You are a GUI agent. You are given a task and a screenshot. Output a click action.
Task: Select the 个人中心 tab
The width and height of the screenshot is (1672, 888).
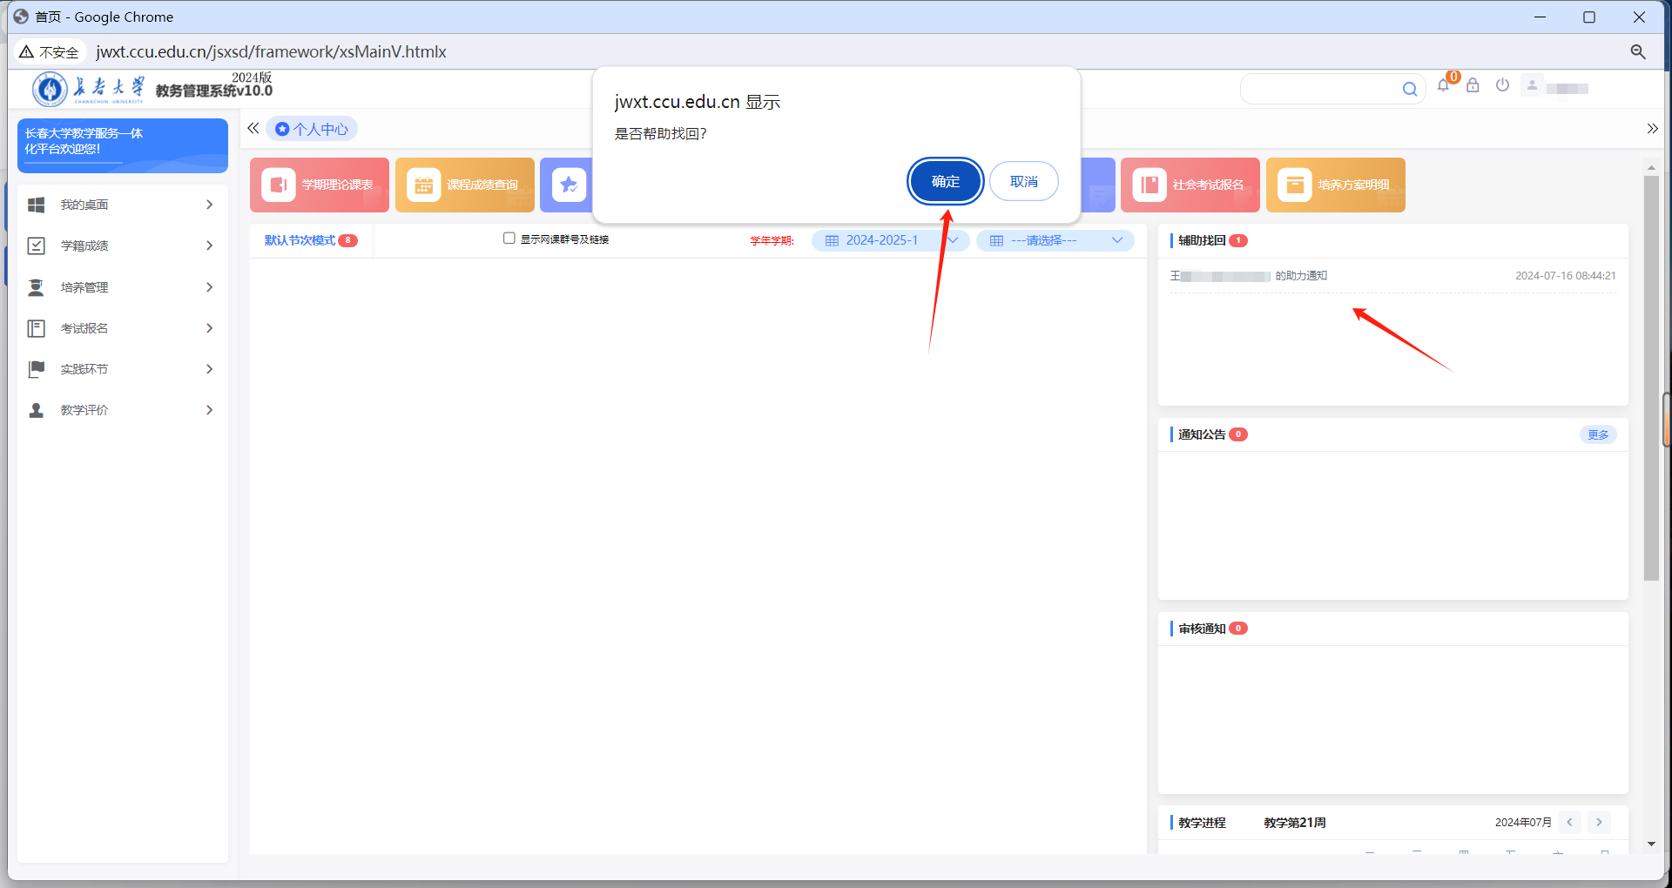[x=313, y=130]
